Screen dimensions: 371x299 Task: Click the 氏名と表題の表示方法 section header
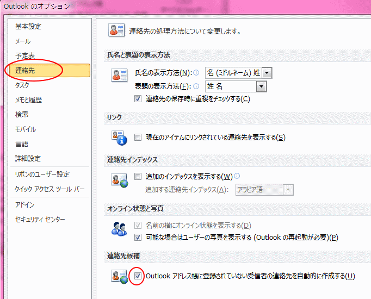139,55
